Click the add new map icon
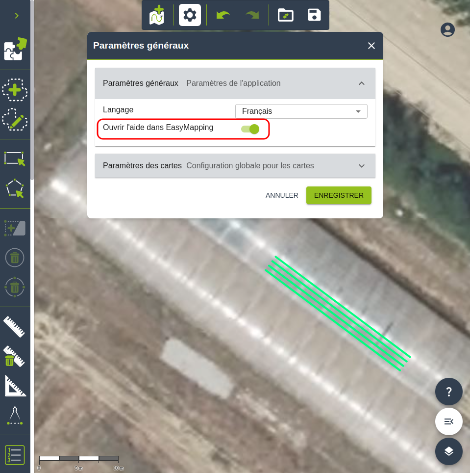 157,15
